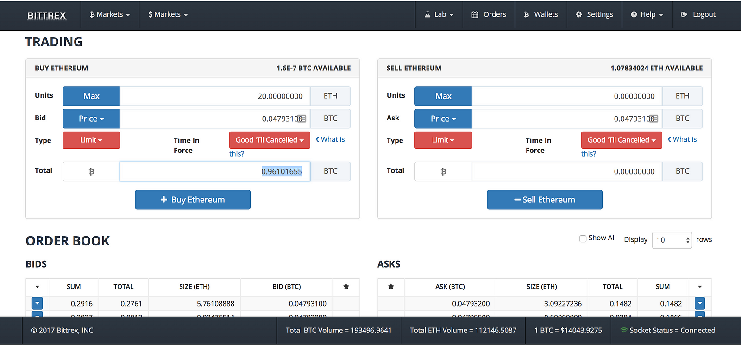The height and width of the screenshot is (345, 741).
Task: Open the Bitcoin Markets menu
Action: tap(110, 14)
